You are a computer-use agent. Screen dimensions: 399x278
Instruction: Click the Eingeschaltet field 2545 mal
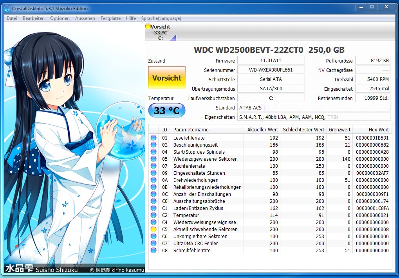point(373,89)
